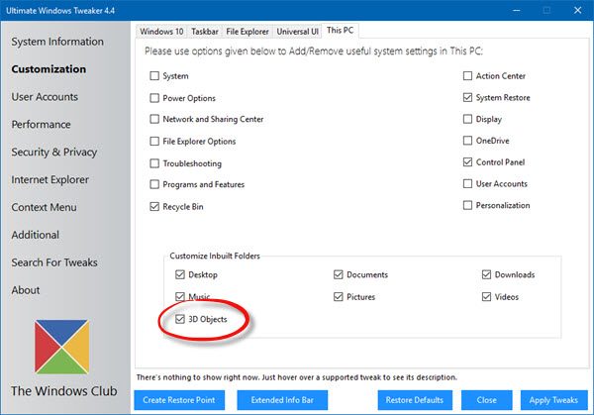Open Security & Privacy section
594x415 pixels.
(54, 152)
